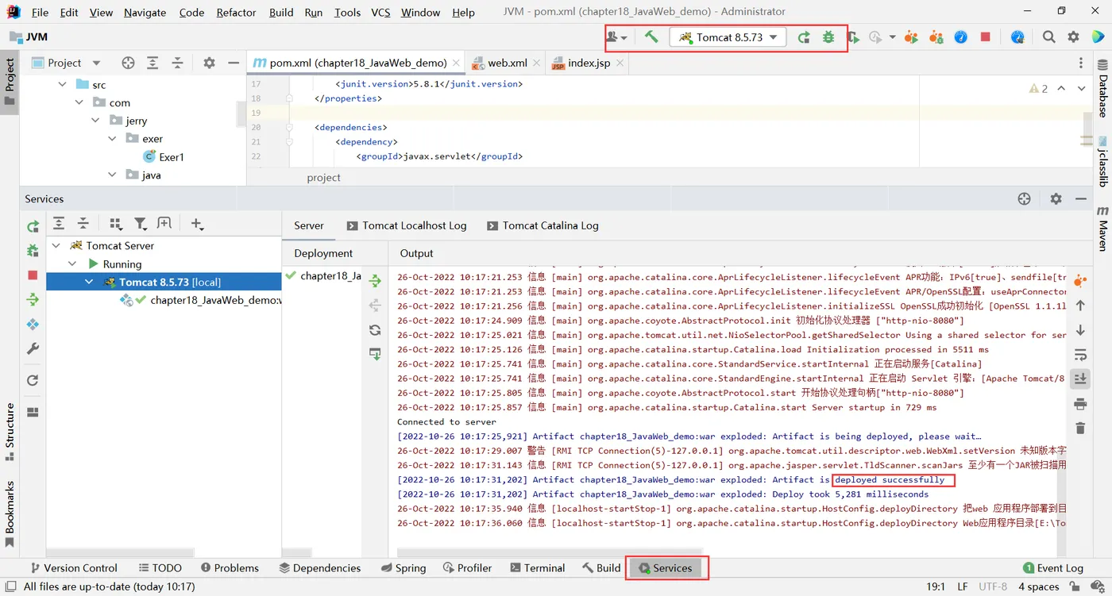Collapse all nodes in Project panel
The height and width of the screenshot is (596, 1112).
click(177, 63)
